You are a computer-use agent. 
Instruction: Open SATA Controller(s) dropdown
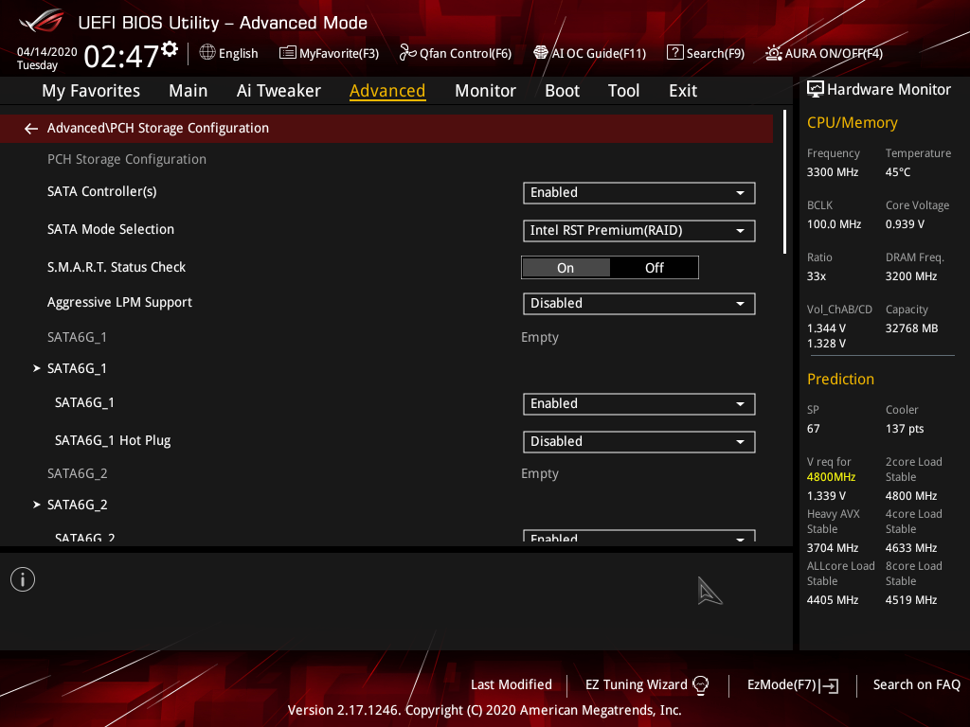point(638,193)
